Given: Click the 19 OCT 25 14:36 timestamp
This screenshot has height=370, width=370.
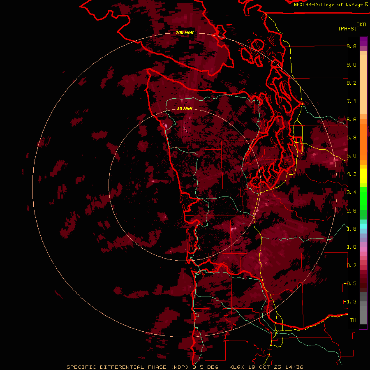Looking at the screenshot, I should 275,367.
